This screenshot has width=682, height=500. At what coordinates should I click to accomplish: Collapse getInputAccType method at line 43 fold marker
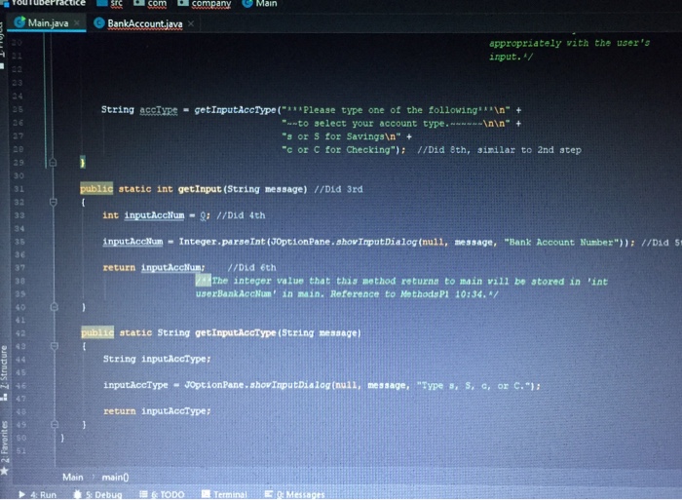55,346
